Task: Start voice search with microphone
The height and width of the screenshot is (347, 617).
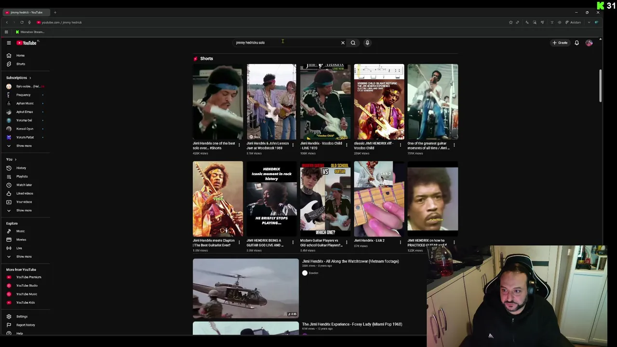Action: 367,43
